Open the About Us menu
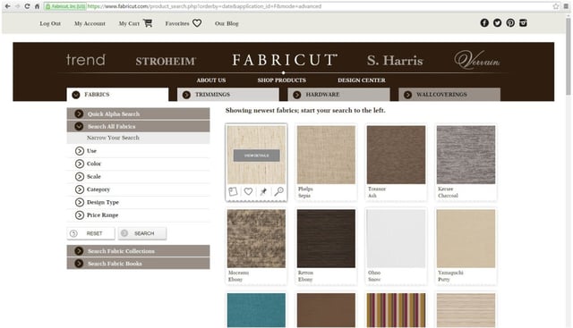This screenshot has height=328, width=573. (x=211, y=80)
